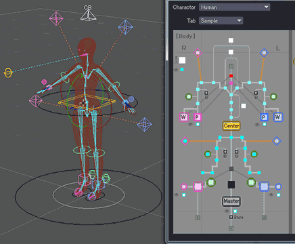Click the small green square above the red square

(231, 66)
